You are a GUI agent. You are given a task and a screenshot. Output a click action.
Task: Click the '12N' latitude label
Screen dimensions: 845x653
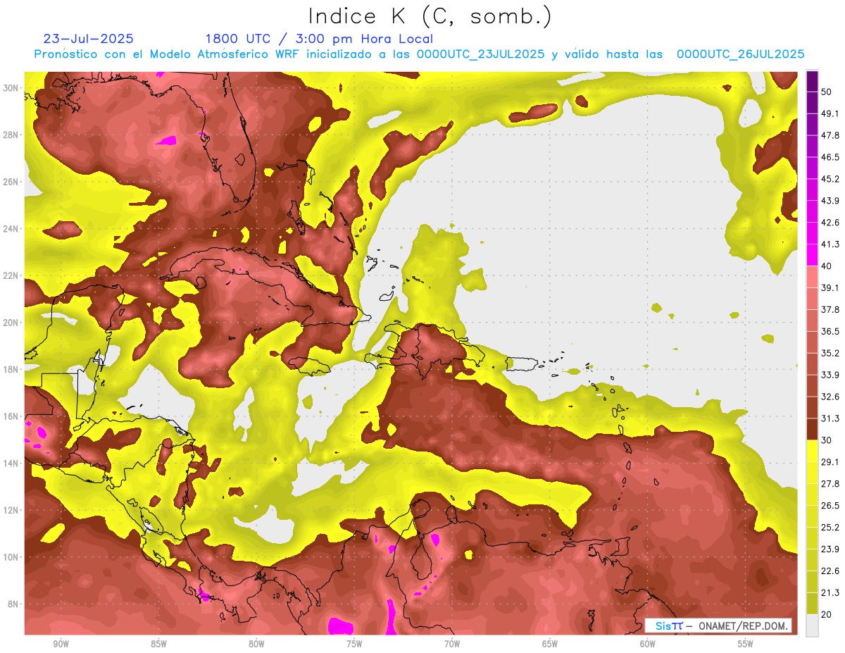(11, 510)
